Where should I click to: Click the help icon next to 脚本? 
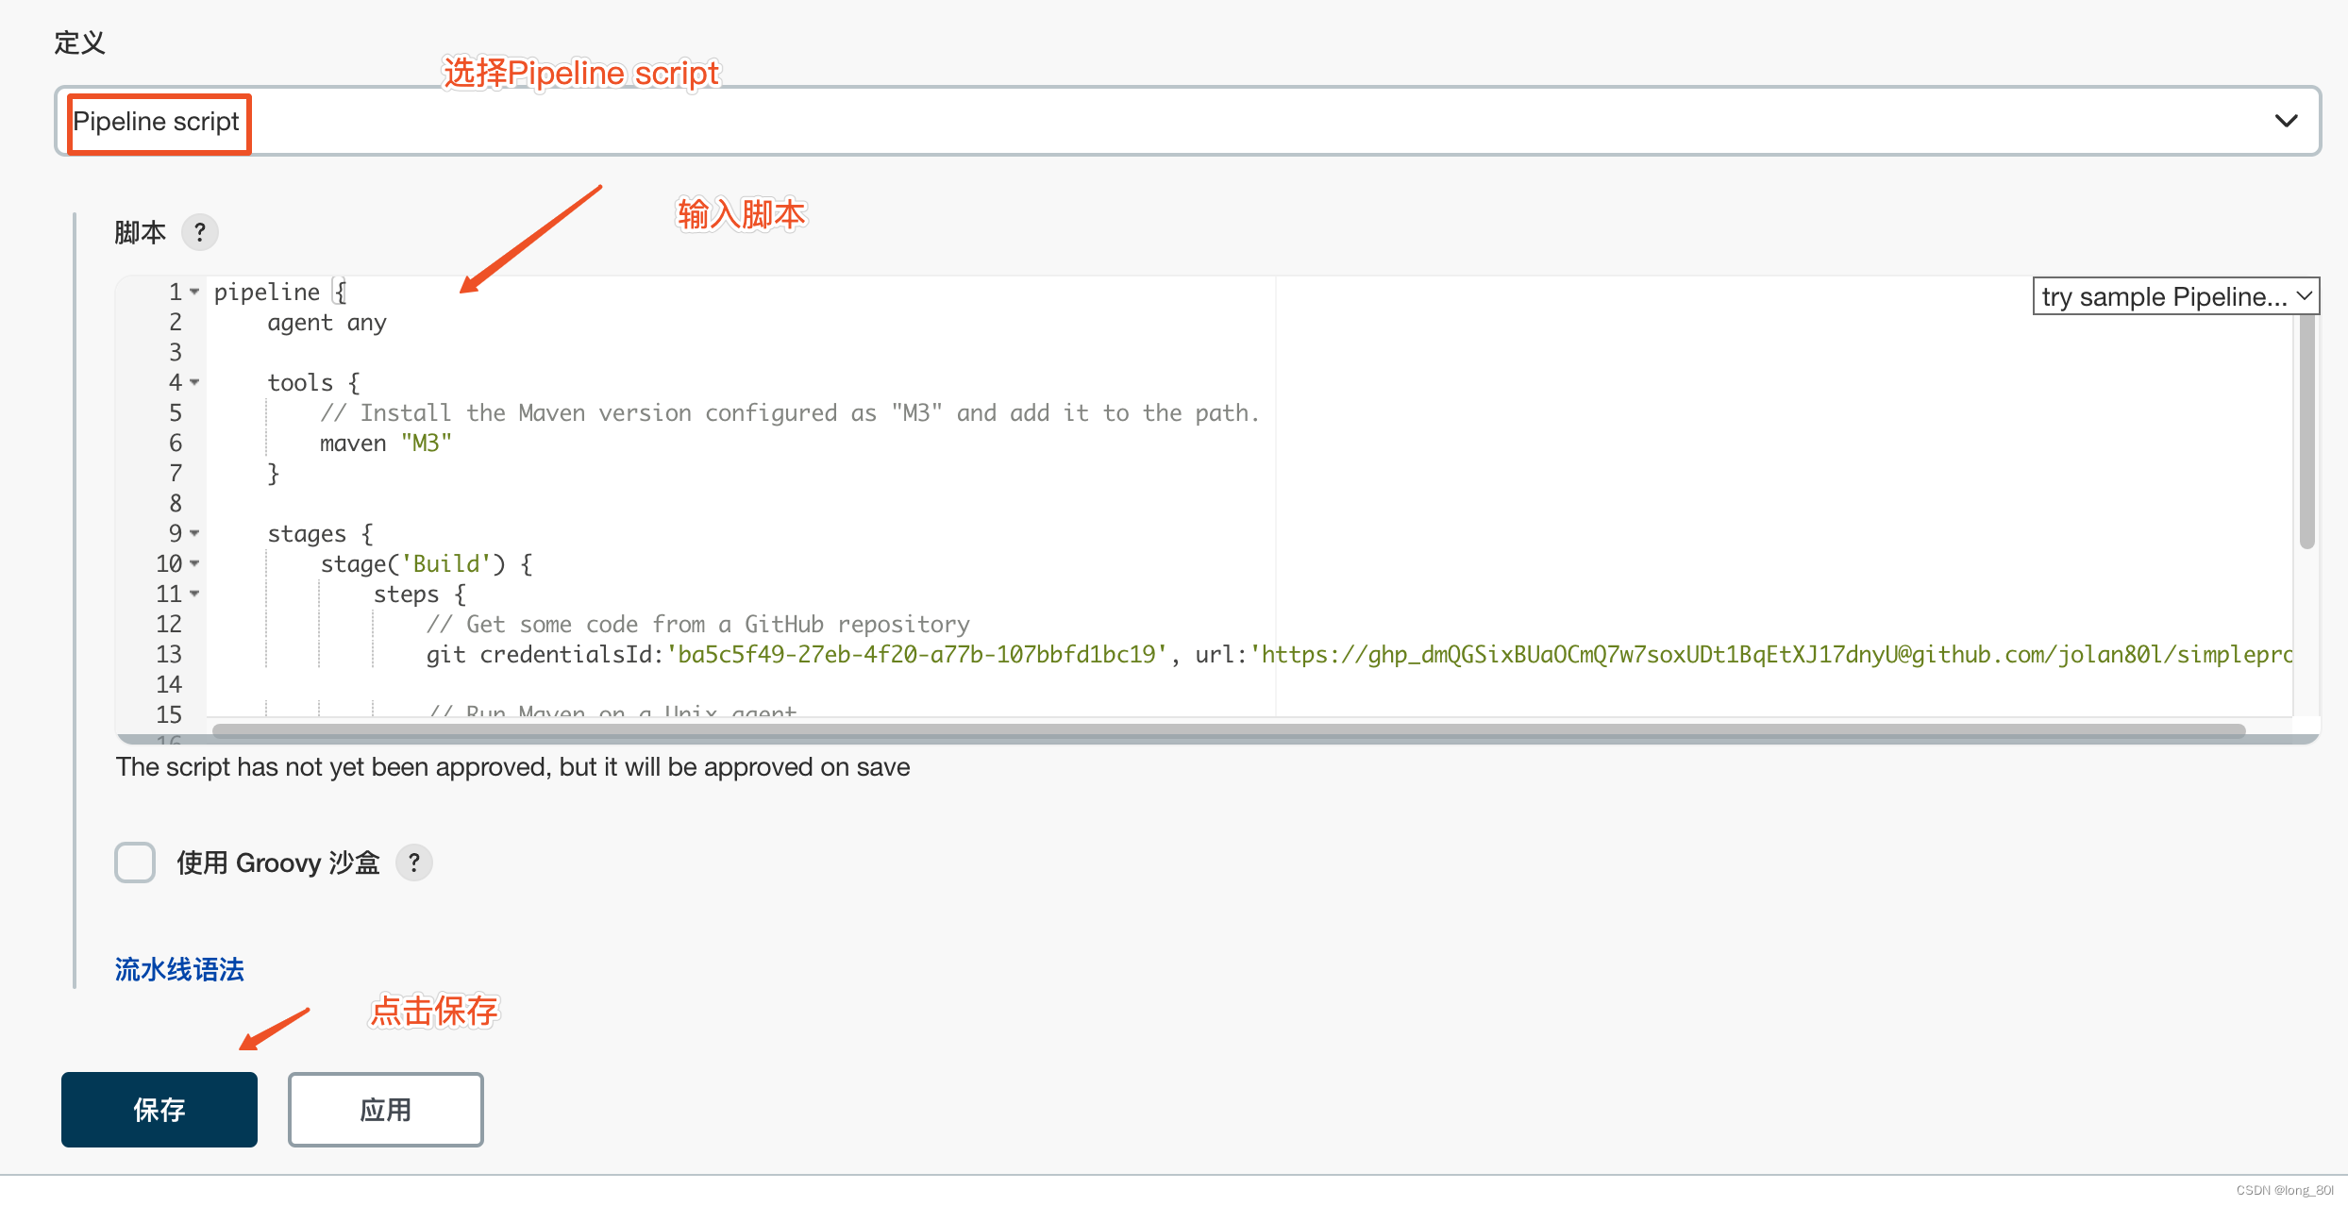(199, 232)
